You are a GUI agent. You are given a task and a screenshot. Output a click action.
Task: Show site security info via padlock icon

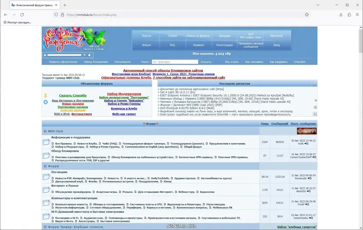(x=62, y=15)
